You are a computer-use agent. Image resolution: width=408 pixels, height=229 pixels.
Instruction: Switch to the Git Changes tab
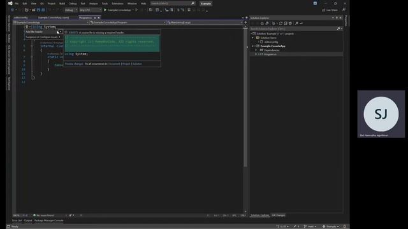pyautogui.click(x=279, y=215)
